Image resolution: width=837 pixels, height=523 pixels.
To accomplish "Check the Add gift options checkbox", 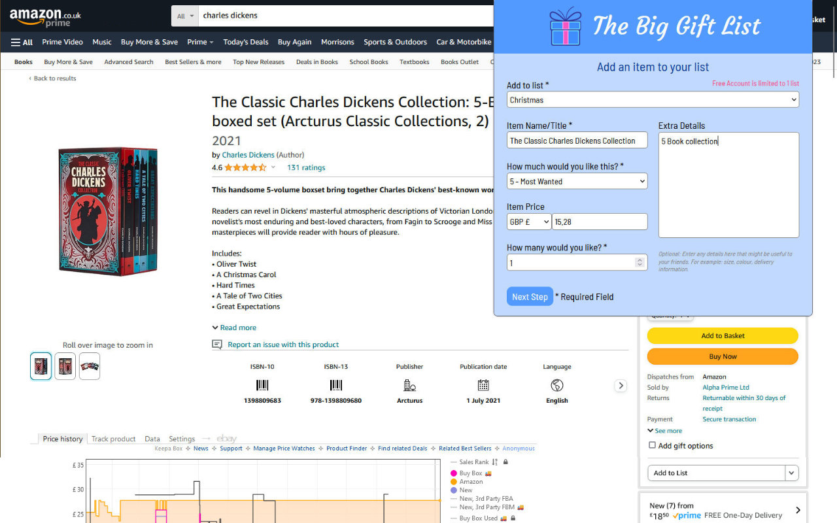I will click(652, 445).
